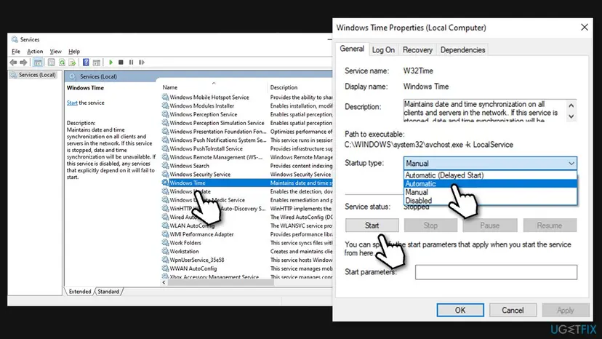The width and height of the screenshot is (602, 339).
Task: Toggle the Show/Hide Console Tree toolbar icon
Action: (x=38, y=63)
